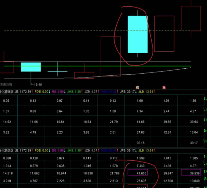
Task: Click the 榜 ranking marker icon
Action: coord(137,88)
